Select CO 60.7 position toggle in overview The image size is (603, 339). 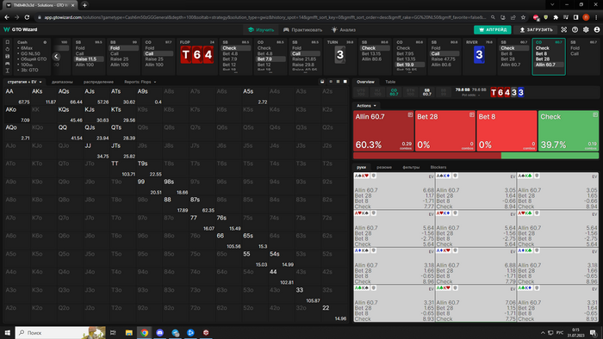coord(394,92)
